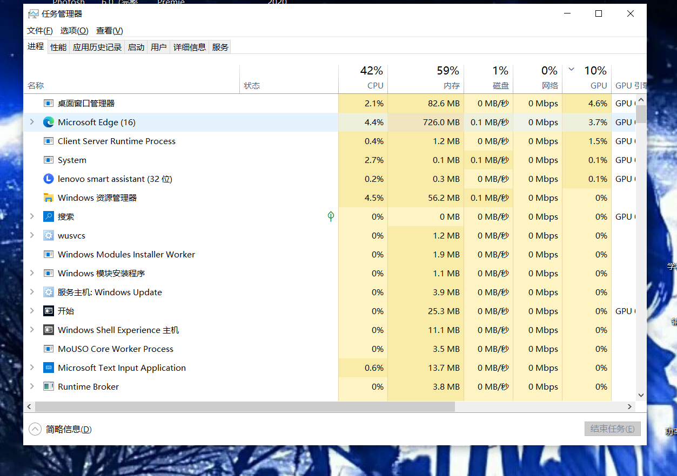This screenshot has width=677, height=476.
Task: Expand the Windows Shell Experience 主机 group
Action: (x=32, y=330)
